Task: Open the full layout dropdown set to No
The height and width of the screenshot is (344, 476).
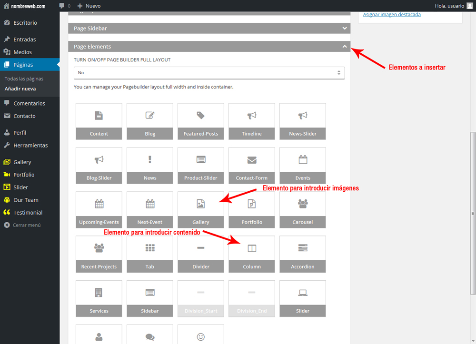Action: 209,73
